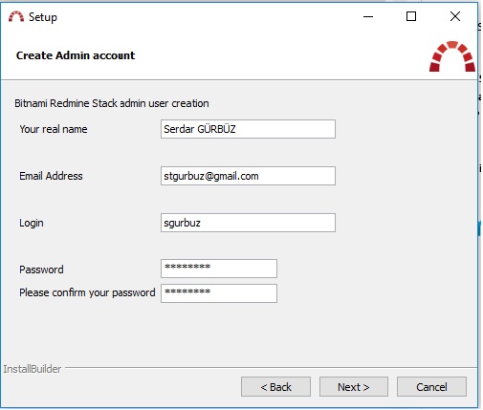Click the "Please confirm your password" label

point(87,292)
